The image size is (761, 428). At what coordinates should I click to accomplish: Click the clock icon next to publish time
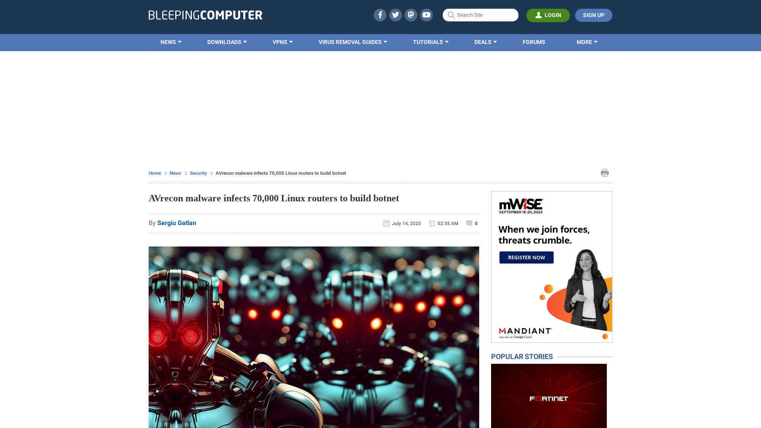coord(432,223)
